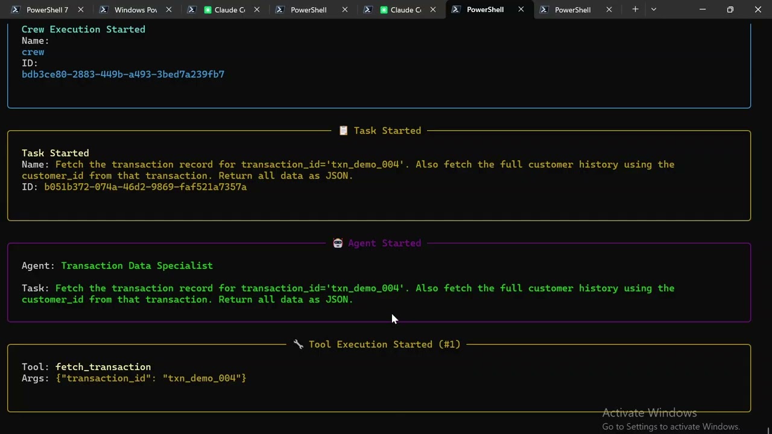Screen dimensions: 772x434
Task: Click the 'Name:' label in the Crew Execution panel
Action: click(36, 41)
